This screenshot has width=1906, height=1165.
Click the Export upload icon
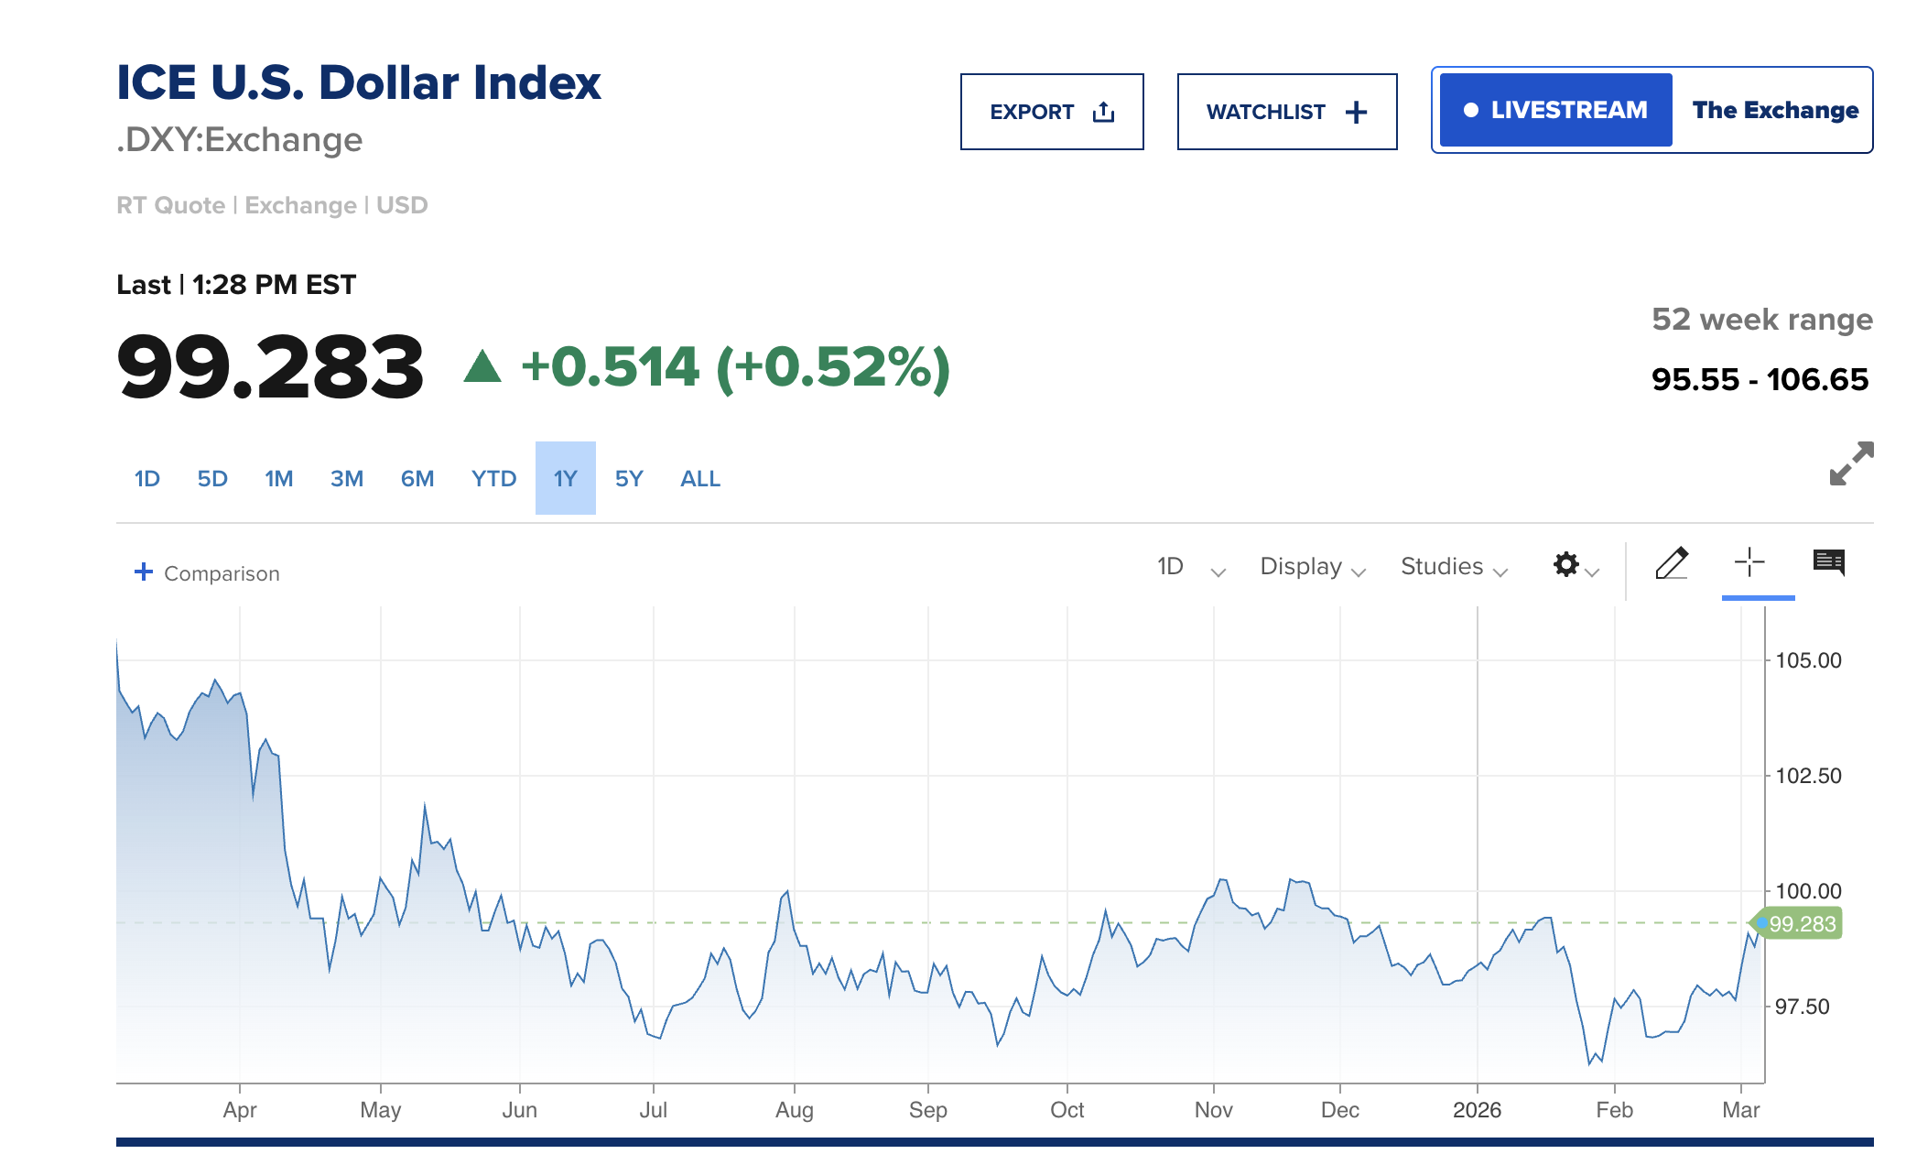[x=1103, y=109]
